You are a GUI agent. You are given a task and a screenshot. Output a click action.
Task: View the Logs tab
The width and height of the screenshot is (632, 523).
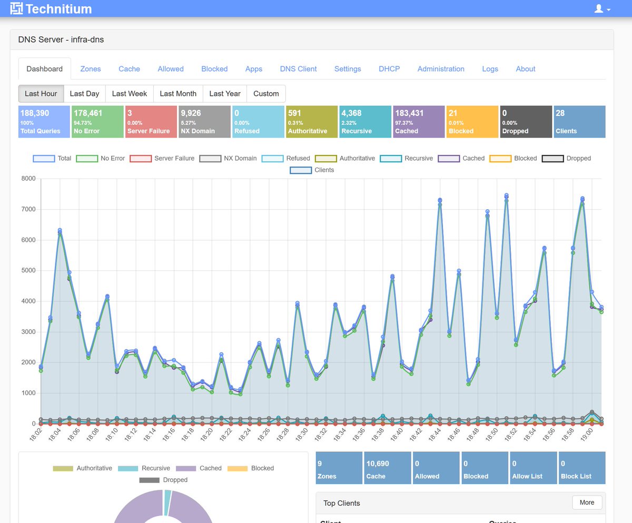click(x=490, y=69)
